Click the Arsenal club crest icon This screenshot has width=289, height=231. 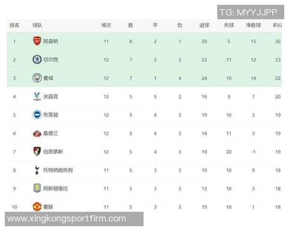click(37, 41)
